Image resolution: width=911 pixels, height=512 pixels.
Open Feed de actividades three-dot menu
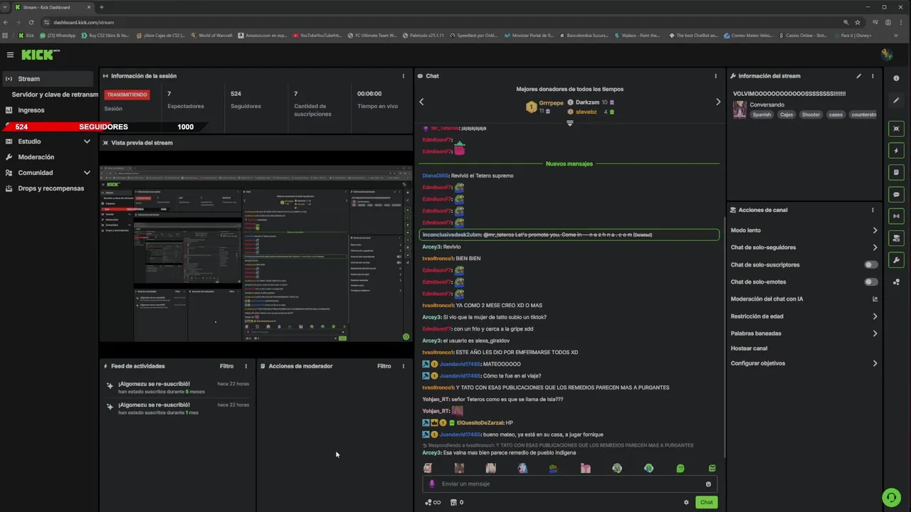coord(246,366)
